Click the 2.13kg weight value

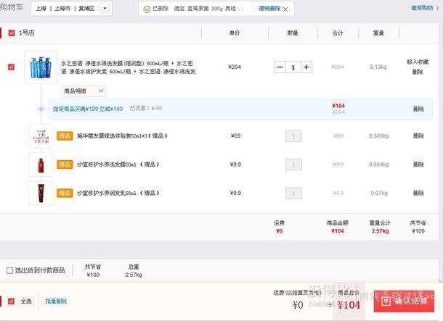378,67
